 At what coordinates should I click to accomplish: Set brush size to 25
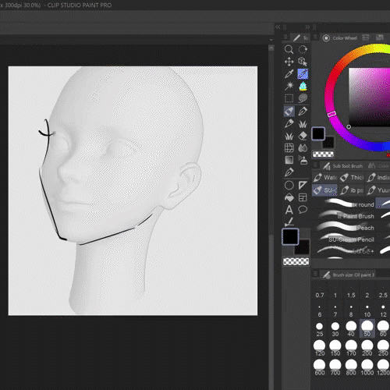(320, 329)
